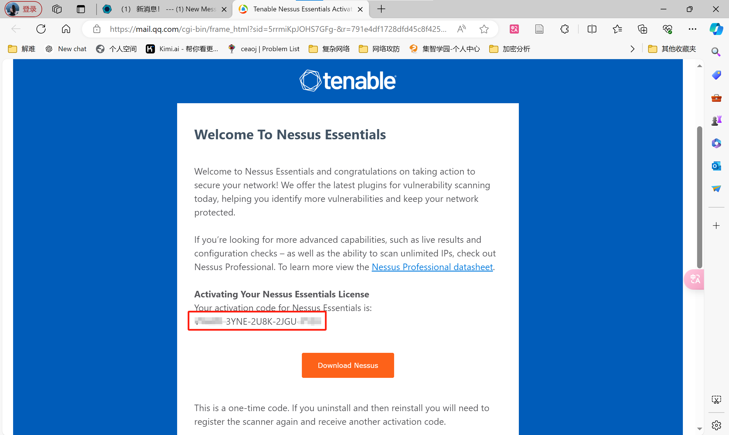Open a new browser tab
729x435 pixels.
tap(381, 9)
